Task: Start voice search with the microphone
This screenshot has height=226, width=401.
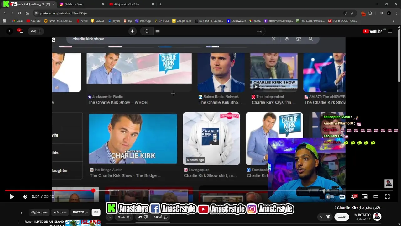Action: pos(133,31)
